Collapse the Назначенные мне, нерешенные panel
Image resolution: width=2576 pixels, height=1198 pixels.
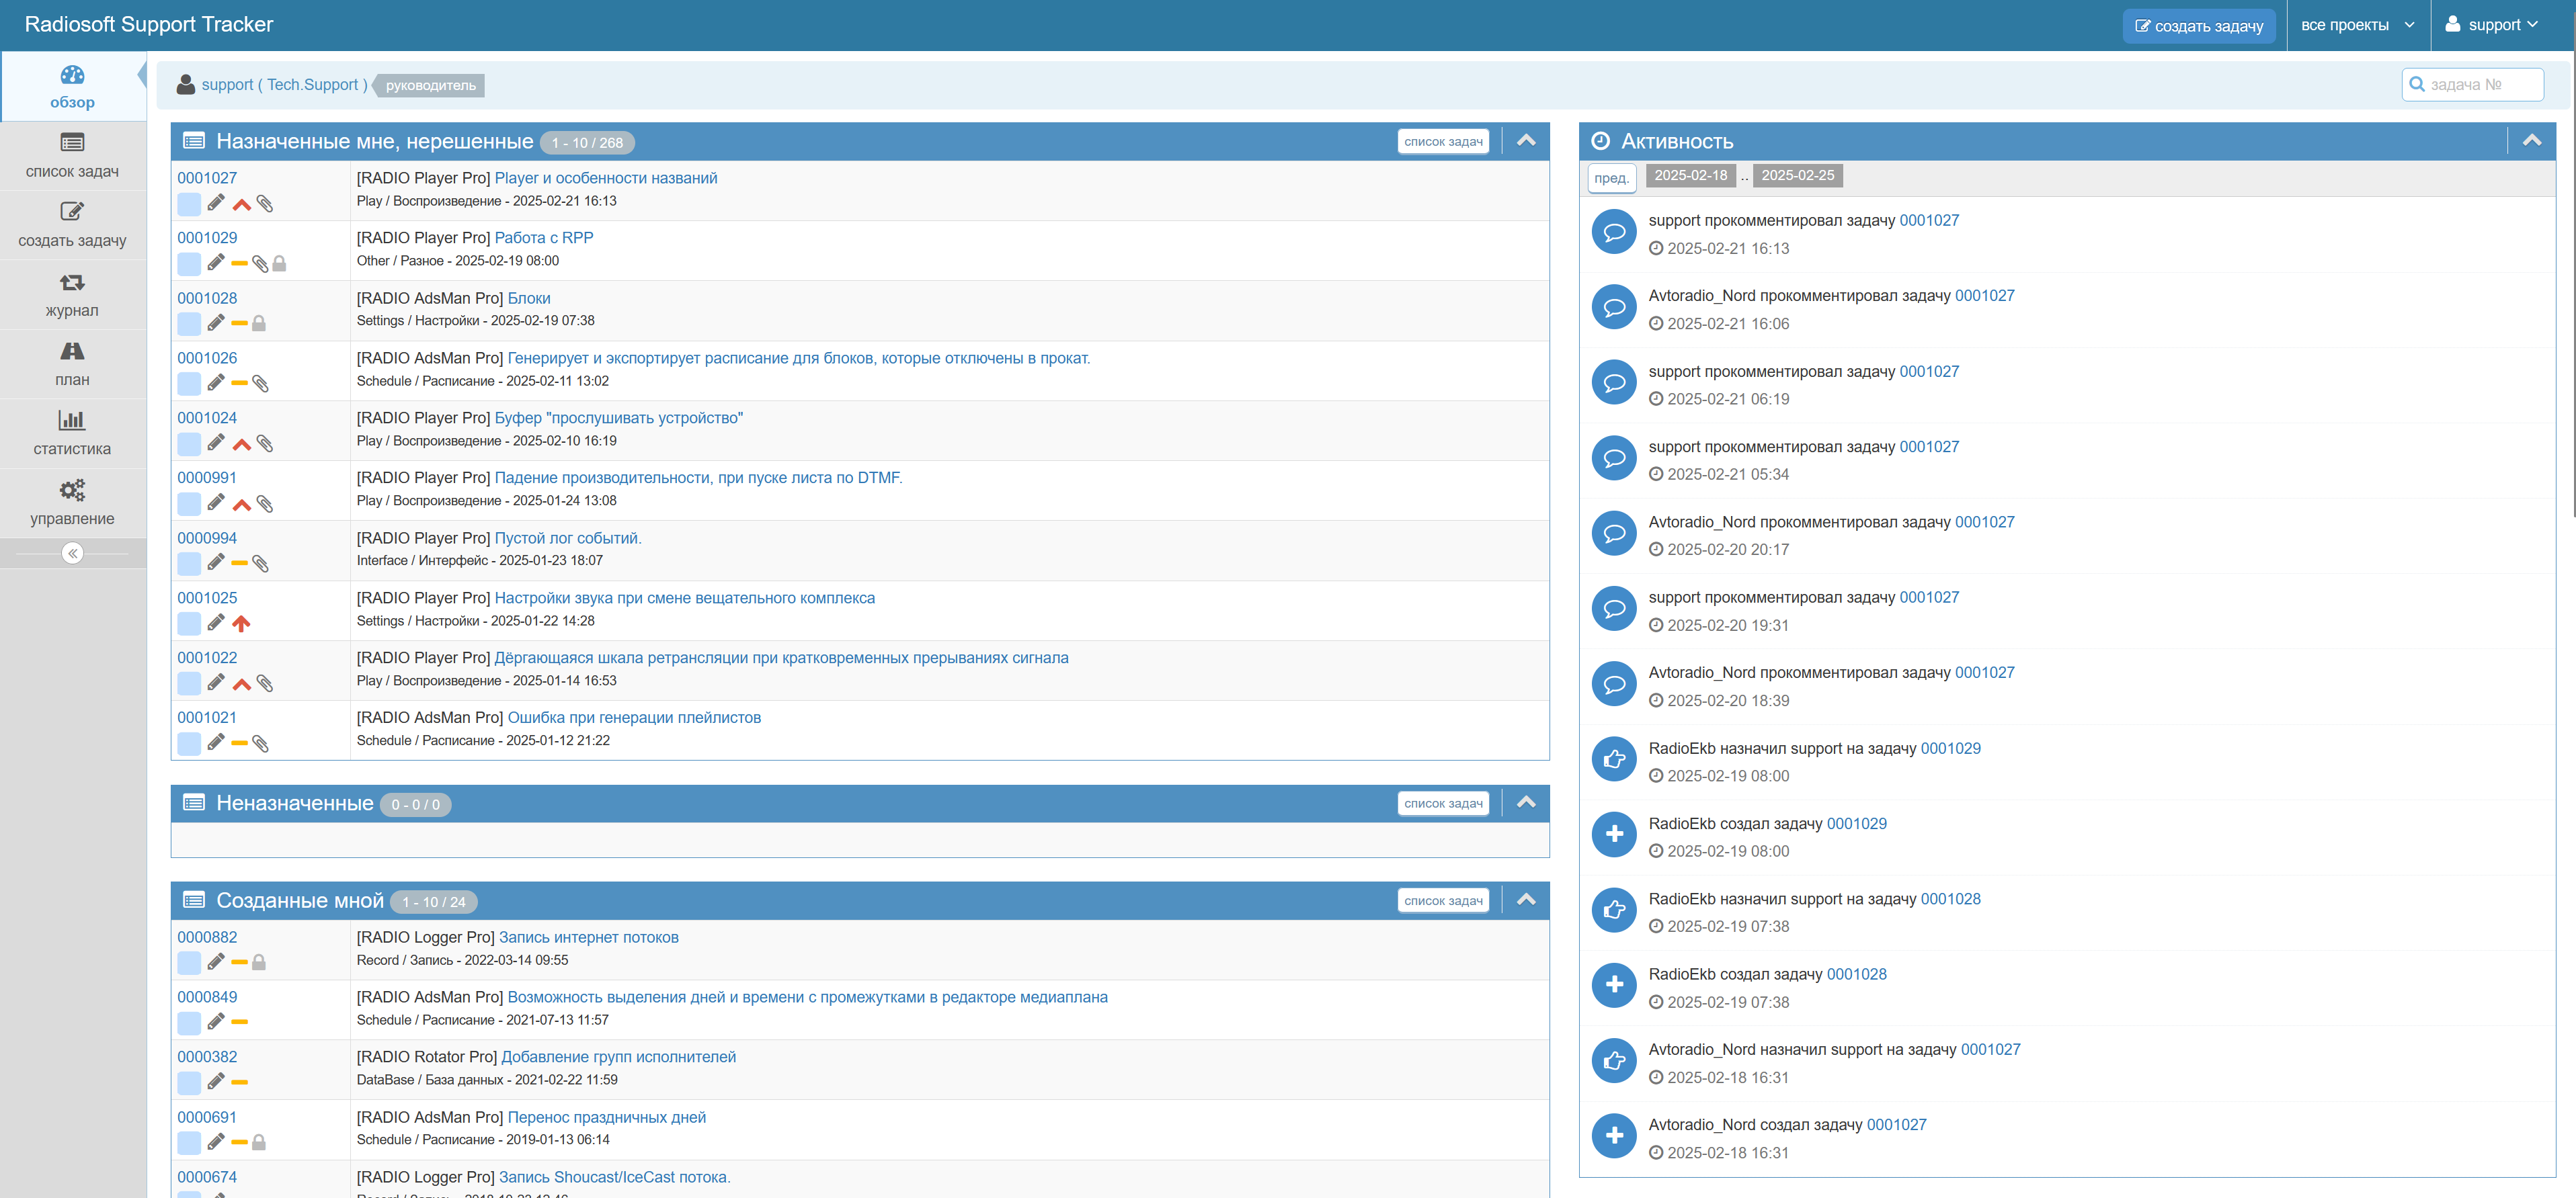[x=1525, y=141]
